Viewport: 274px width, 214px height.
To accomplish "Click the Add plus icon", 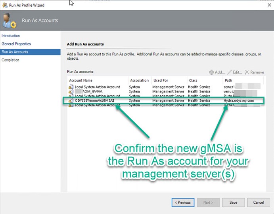I will [x=211, y=72].
